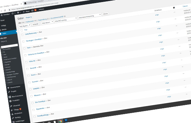
Task: Open the Om Smedbyn page link
Action: 40,101
